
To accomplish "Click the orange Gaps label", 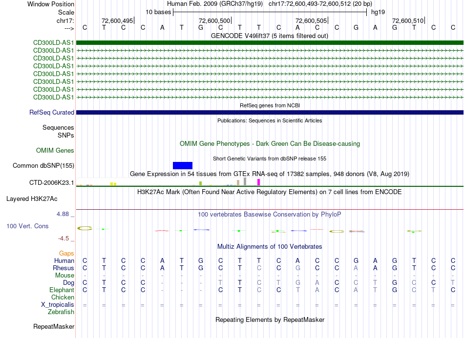I will (66, 254).
